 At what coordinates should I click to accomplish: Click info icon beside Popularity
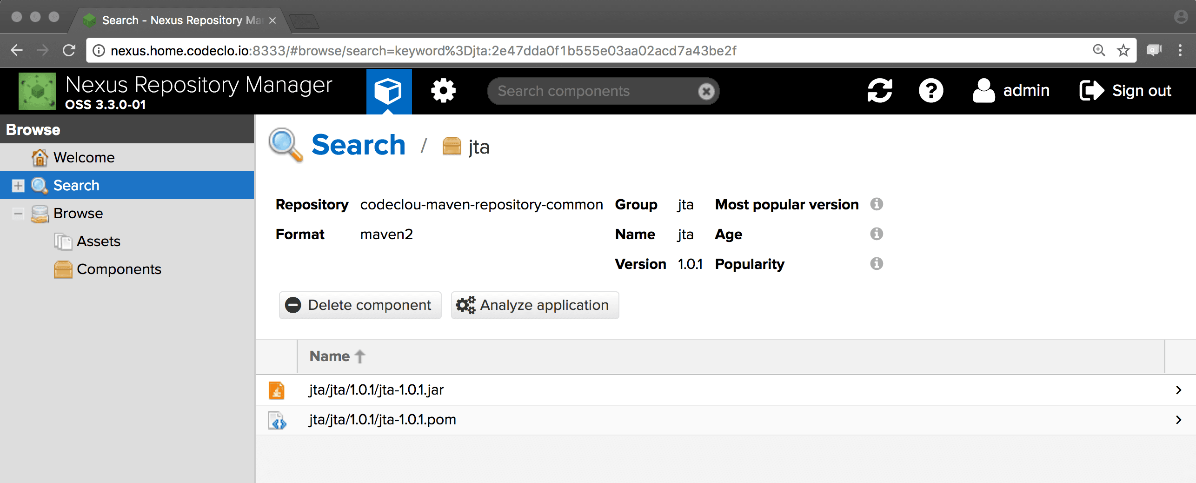pos(877,264)
